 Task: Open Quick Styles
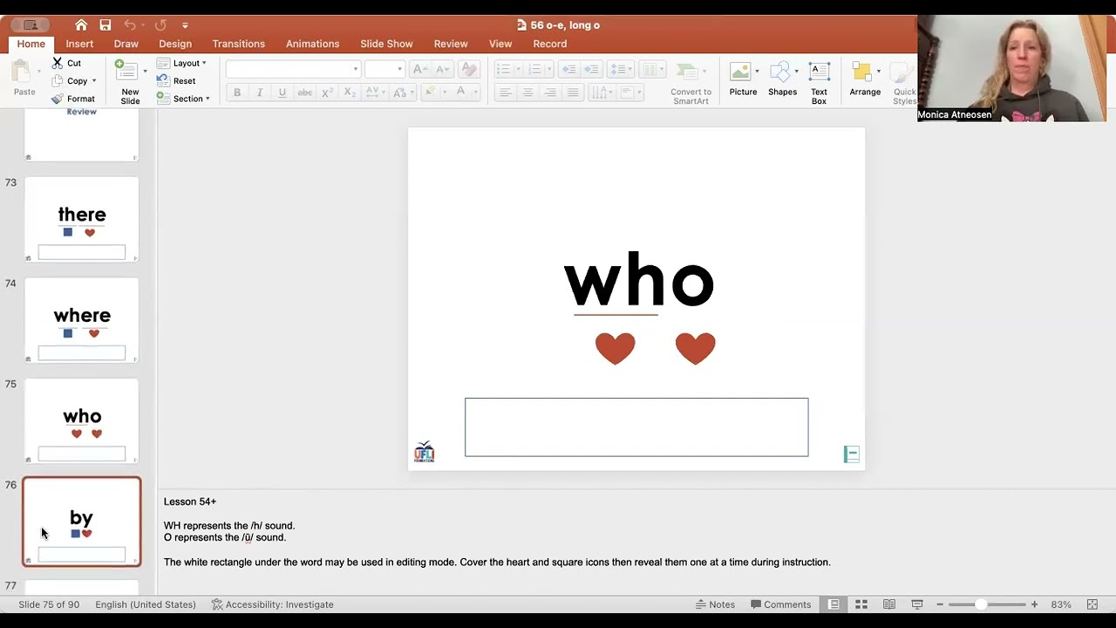coord(904,84)
